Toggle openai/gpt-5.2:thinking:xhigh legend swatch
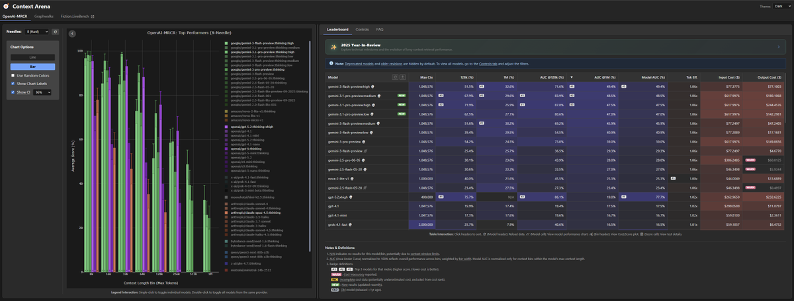This screenshot has width=794, height=301. tap(226, 125)
